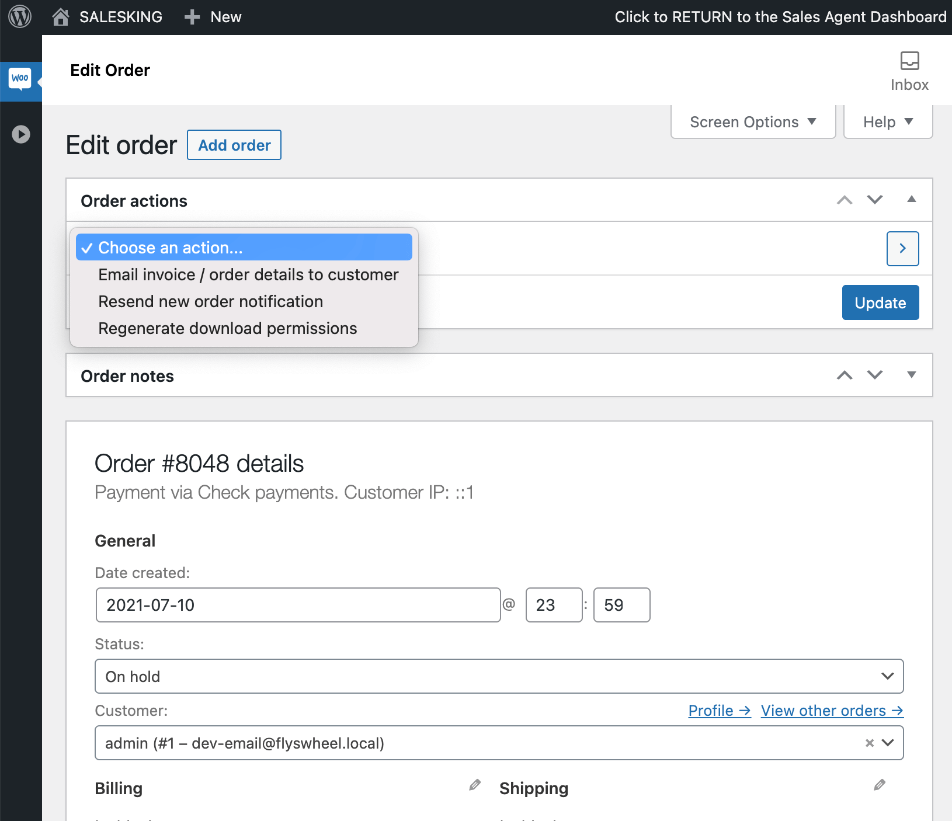Open the WooCommerce sidebar icon
The height and width of the screenshot is (821, 952).
pos(20,78)
